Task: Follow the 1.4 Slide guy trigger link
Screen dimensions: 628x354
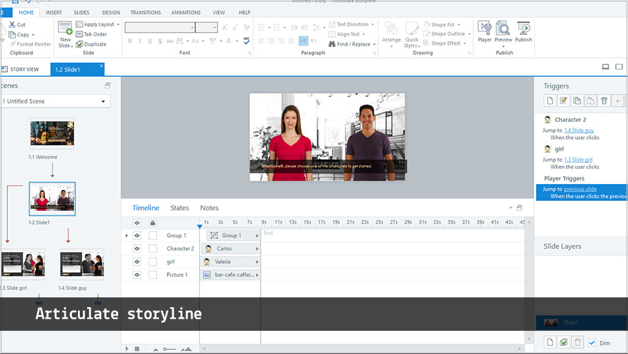Action: click(x=579, y=130)
